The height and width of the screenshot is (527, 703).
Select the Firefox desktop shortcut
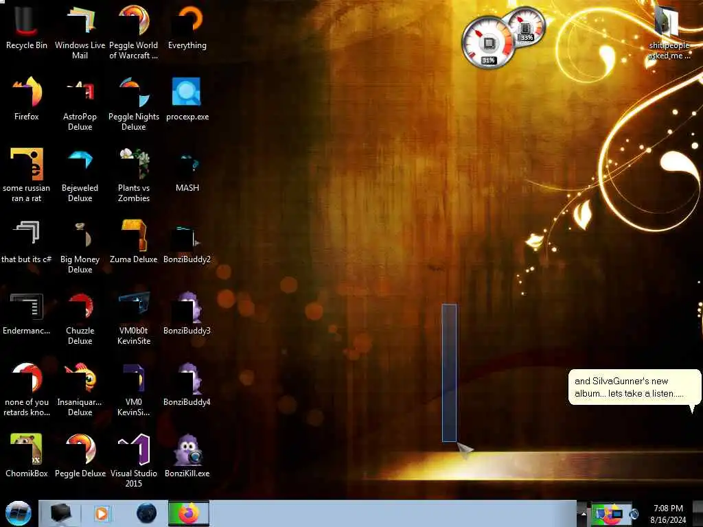(x=27, y=99)
